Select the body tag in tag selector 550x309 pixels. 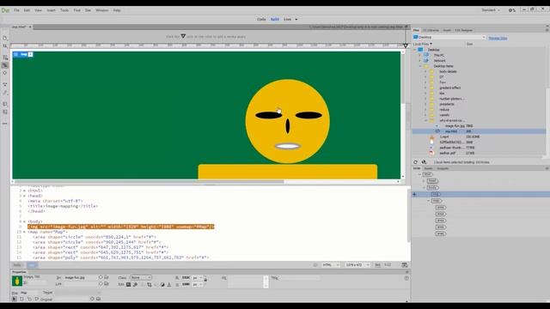click(x=17, y=265)
